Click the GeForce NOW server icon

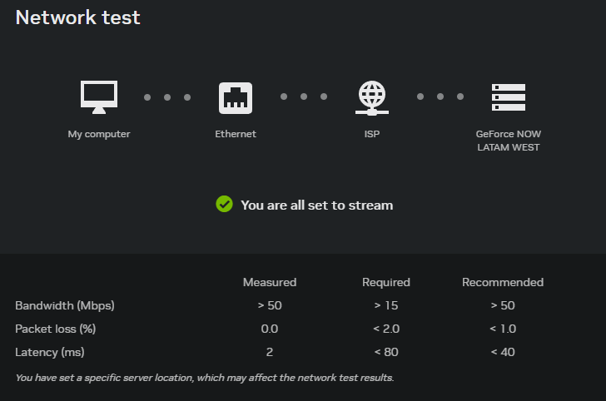(x=509, y=97)
